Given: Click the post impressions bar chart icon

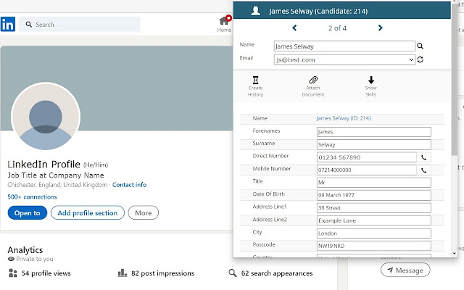Looking at the screenshot, I should pos(123,273).
